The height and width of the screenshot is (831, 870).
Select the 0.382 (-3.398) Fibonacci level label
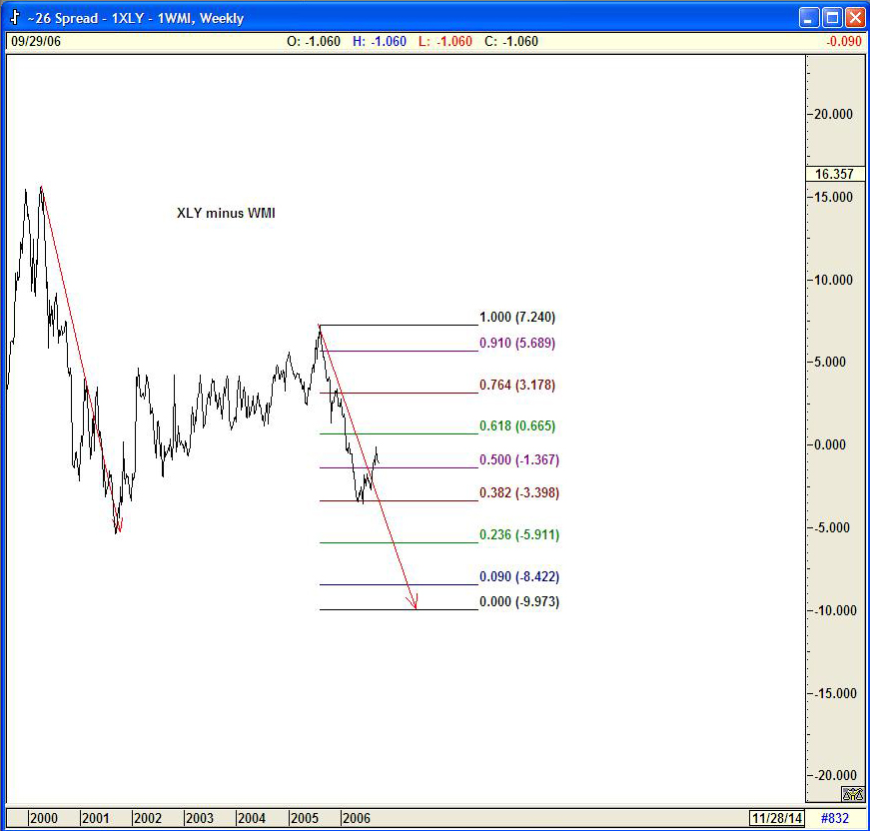[519, 492]
